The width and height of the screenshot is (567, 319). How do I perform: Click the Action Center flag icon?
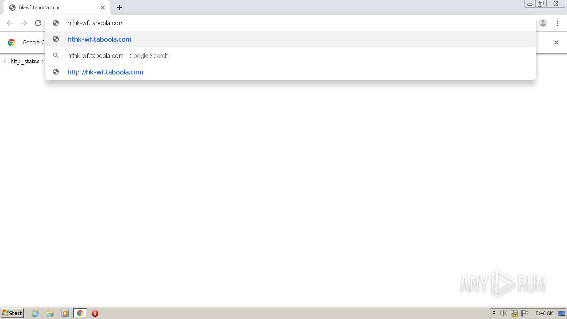point(525,313)
